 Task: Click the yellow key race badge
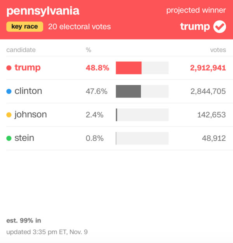pos(24,27)
